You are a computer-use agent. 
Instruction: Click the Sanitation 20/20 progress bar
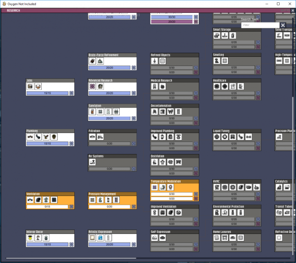[110, 119]
